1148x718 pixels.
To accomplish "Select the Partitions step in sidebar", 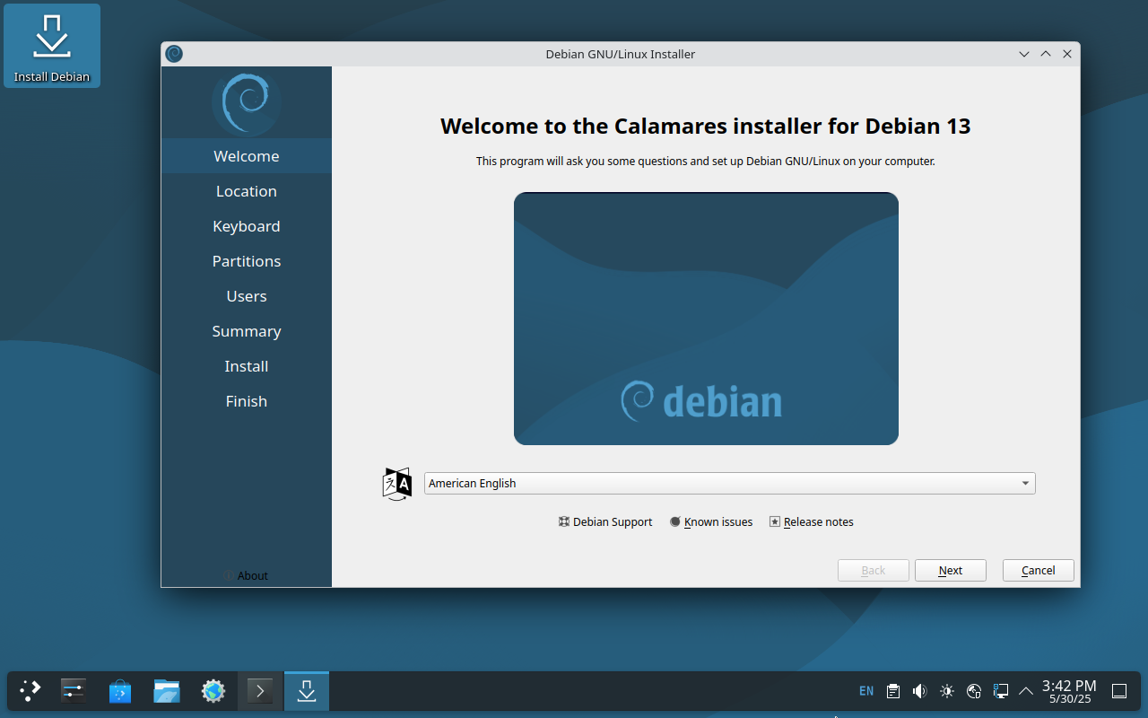I will [x=247, y=261].
